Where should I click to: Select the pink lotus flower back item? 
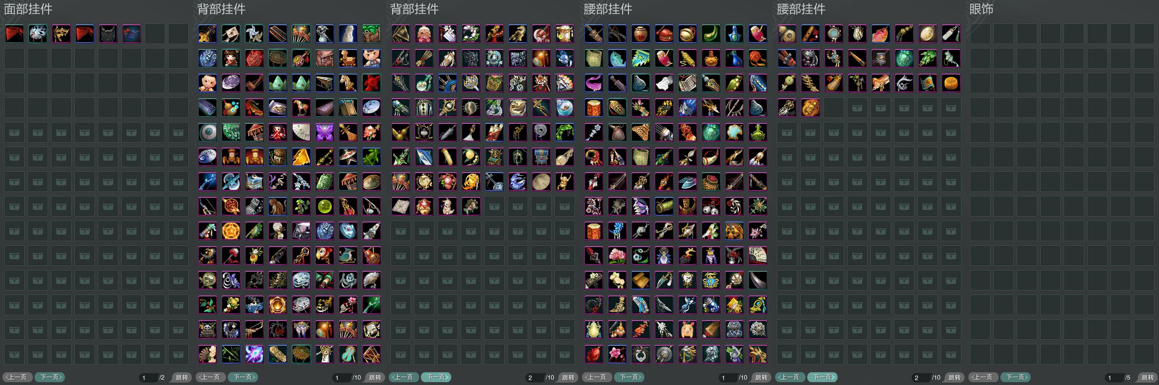(371, 132)
